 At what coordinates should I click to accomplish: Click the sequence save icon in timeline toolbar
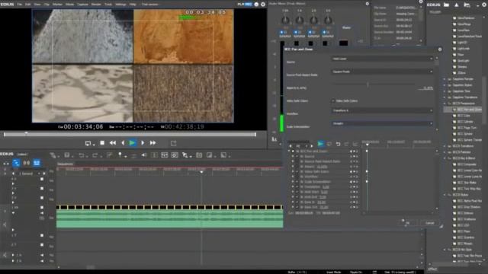[67, 155]
